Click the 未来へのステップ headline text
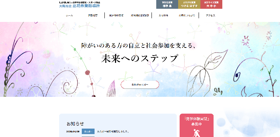The height and width of the screenshot is (137, 280). pos(140,58)
